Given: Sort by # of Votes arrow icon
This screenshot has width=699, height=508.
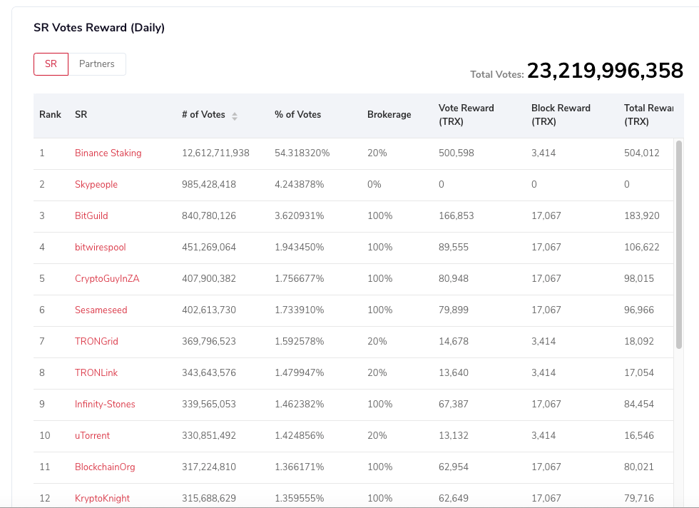Looking at the screenshot, I should [x=235, y=116].
